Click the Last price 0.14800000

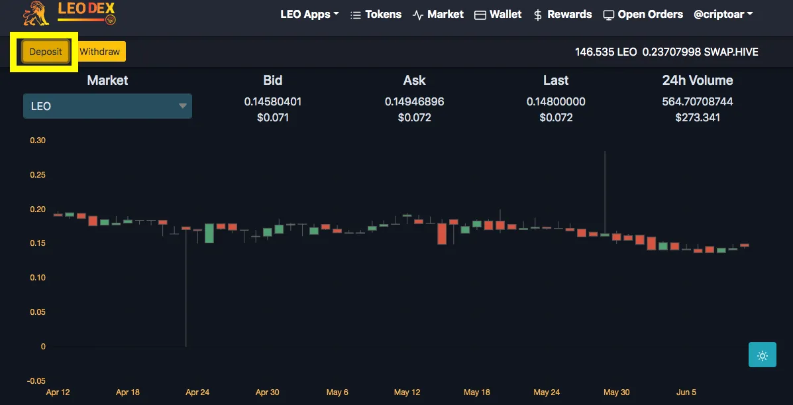tap(556, 102)
